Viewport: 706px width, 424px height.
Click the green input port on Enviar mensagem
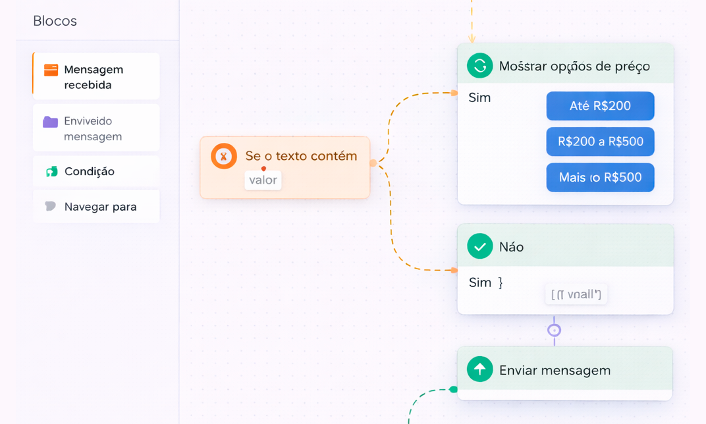coord(453,390)
